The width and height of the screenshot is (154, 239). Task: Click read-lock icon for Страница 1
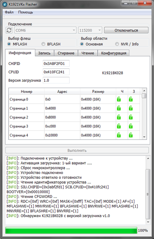point(119,108)
